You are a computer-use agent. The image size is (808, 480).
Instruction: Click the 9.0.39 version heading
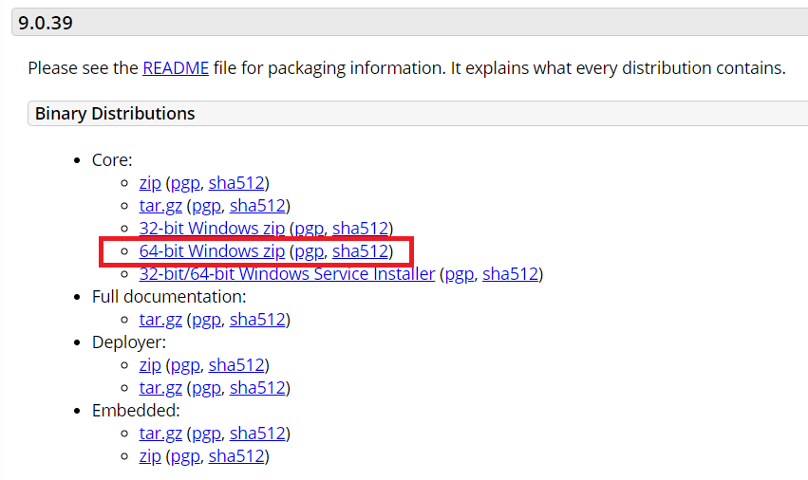pyautogui.click(x=46, y=23)
